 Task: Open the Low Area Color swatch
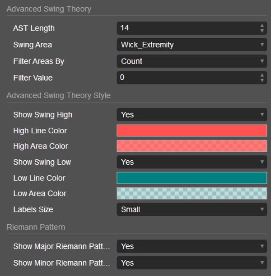click(192, 193)
